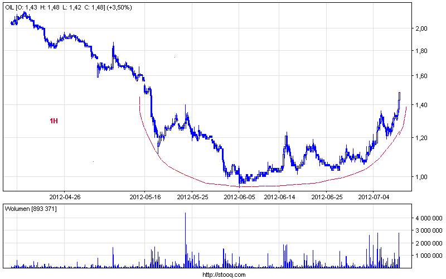Image resolution: width=446 pixels, height=279 pixels.
Task: Click the tallest volume bar above 4 000 000
Action: tap(186, 240)
